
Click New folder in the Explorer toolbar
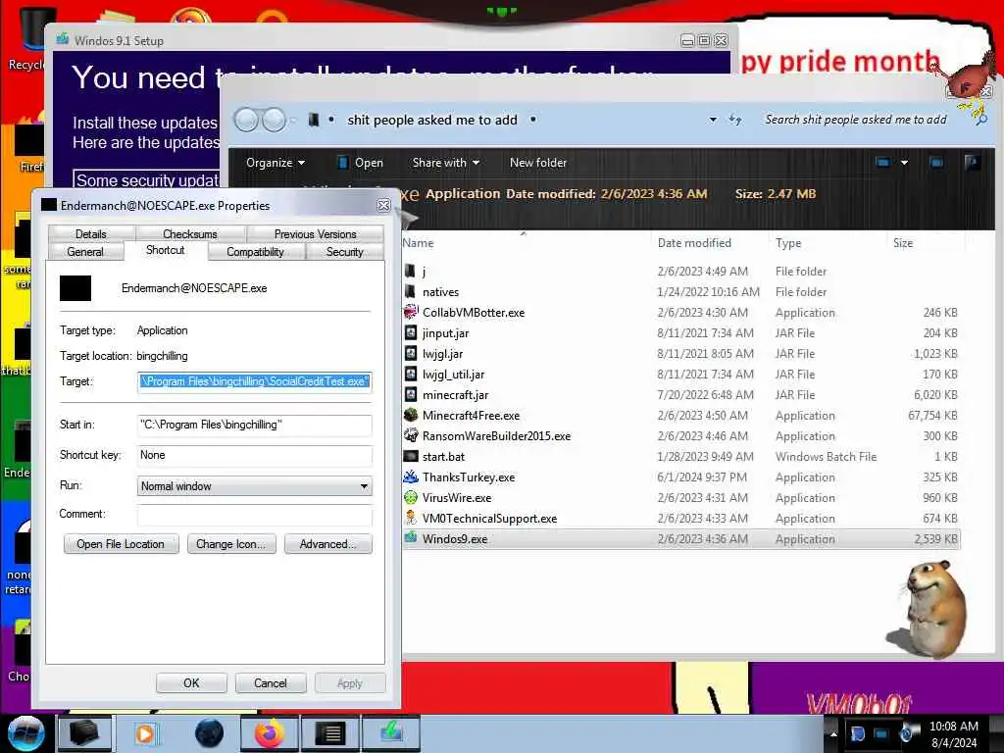[538, 163]
